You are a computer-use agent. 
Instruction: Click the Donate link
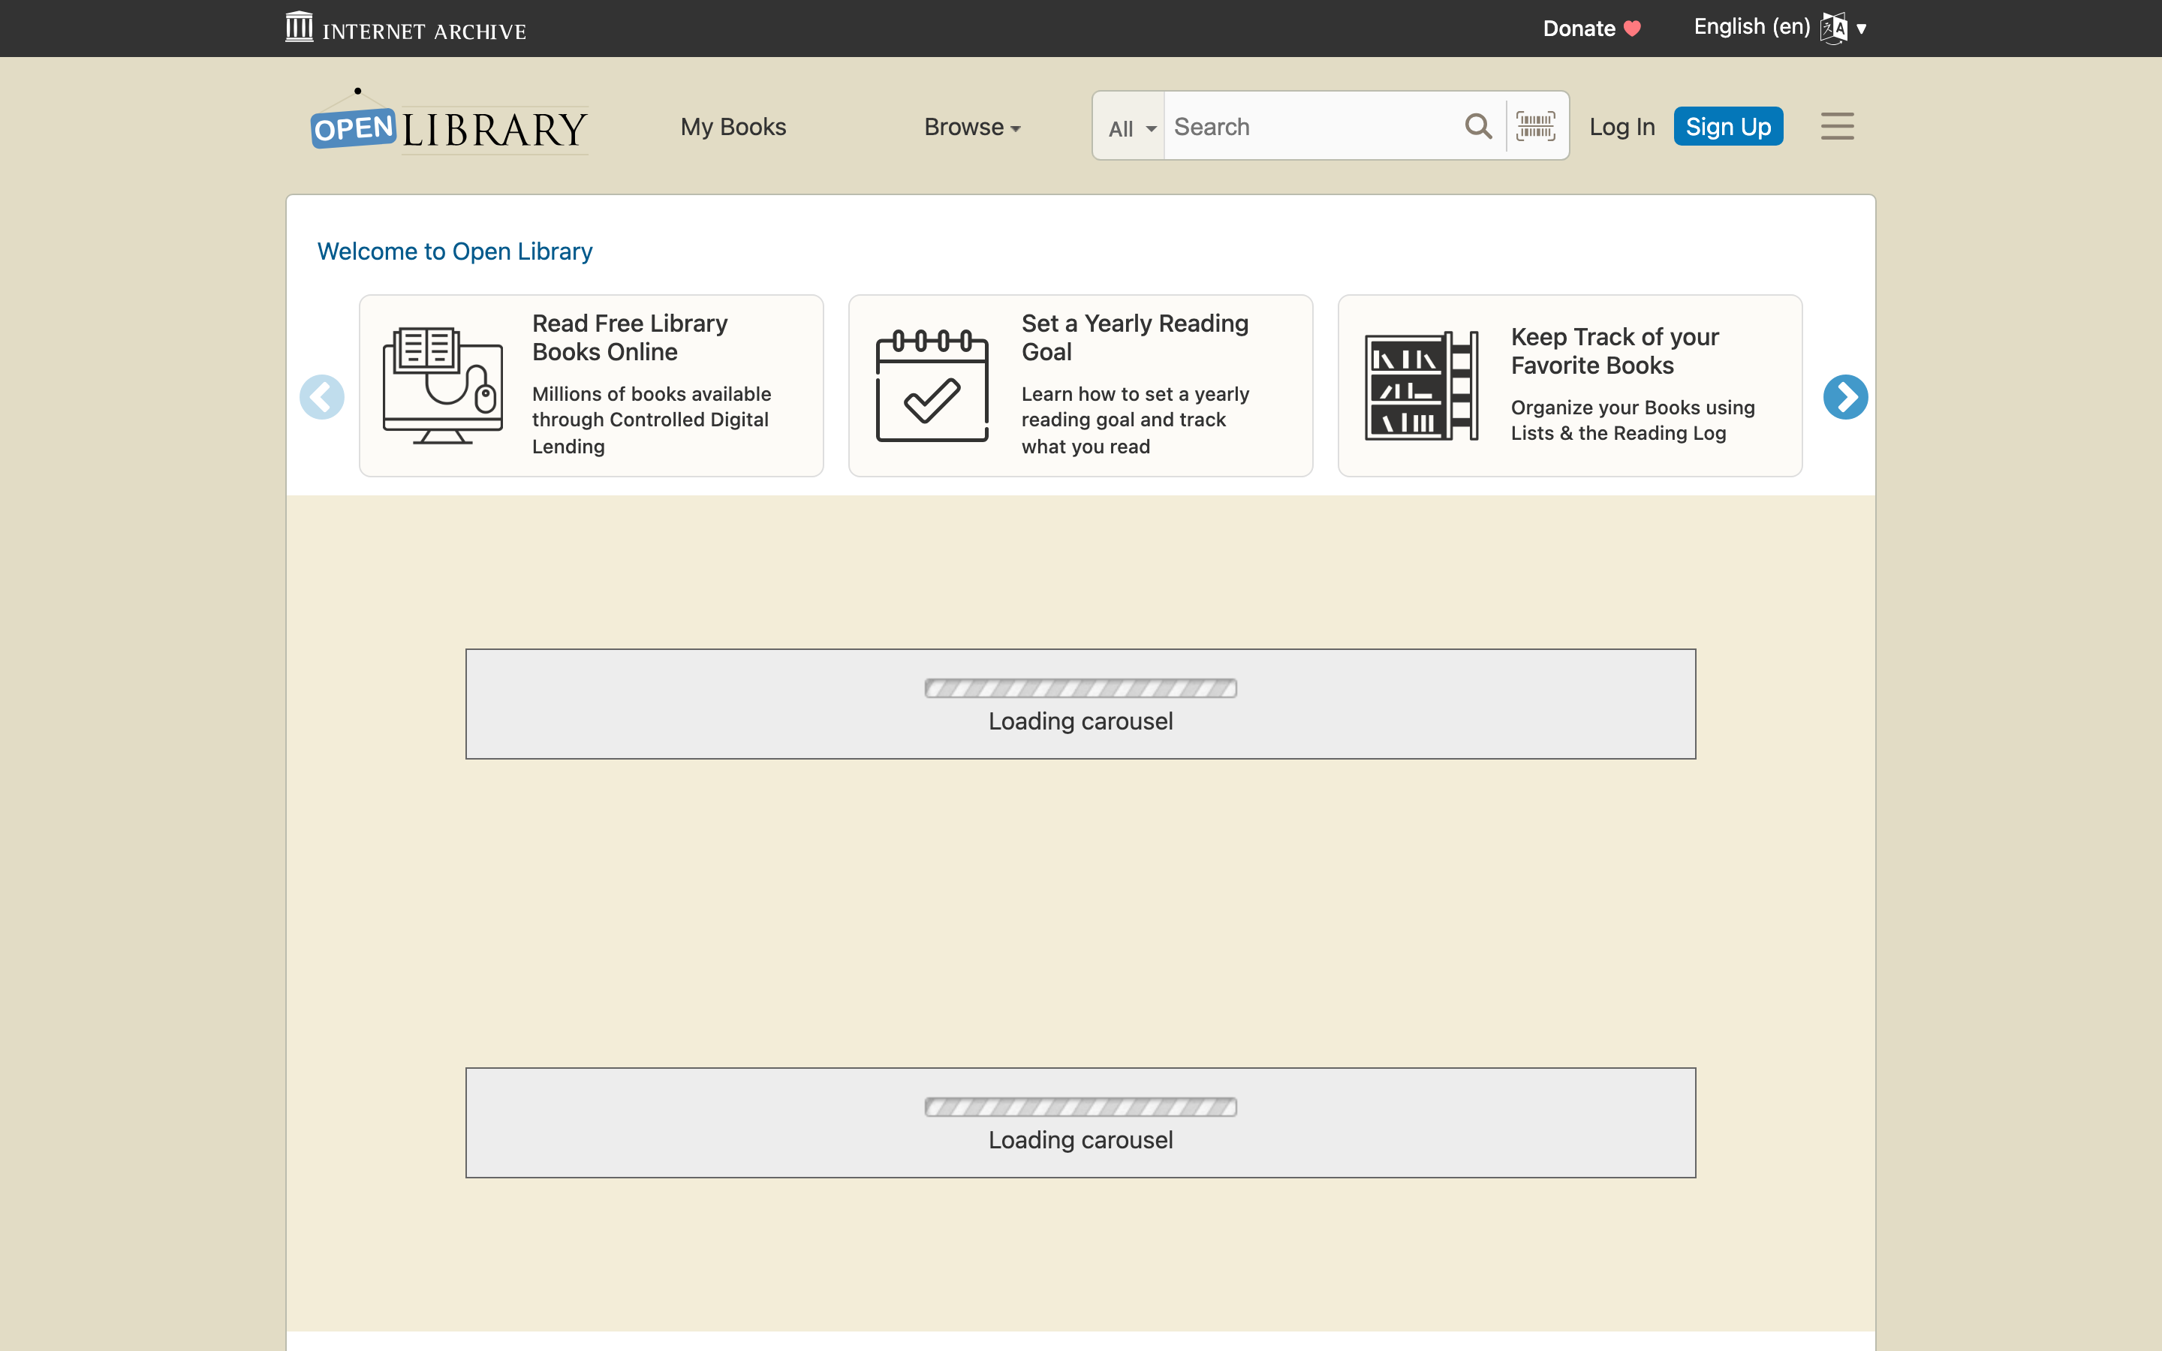point(1591,29)
